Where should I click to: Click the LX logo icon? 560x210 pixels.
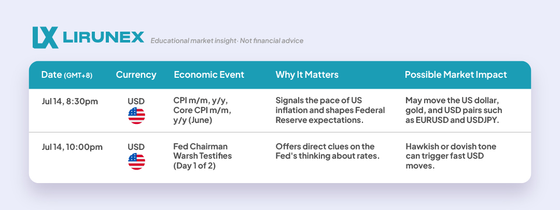(x=45, y=37)
